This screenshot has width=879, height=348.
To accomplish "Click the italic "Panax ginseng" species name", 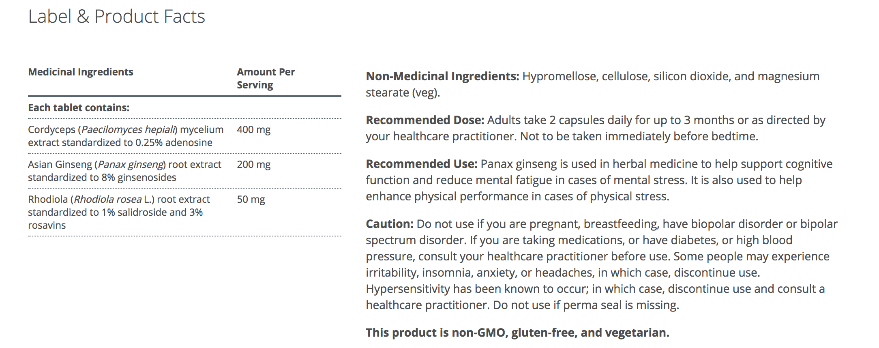I will pyautogui.click(x=131, y=165).
